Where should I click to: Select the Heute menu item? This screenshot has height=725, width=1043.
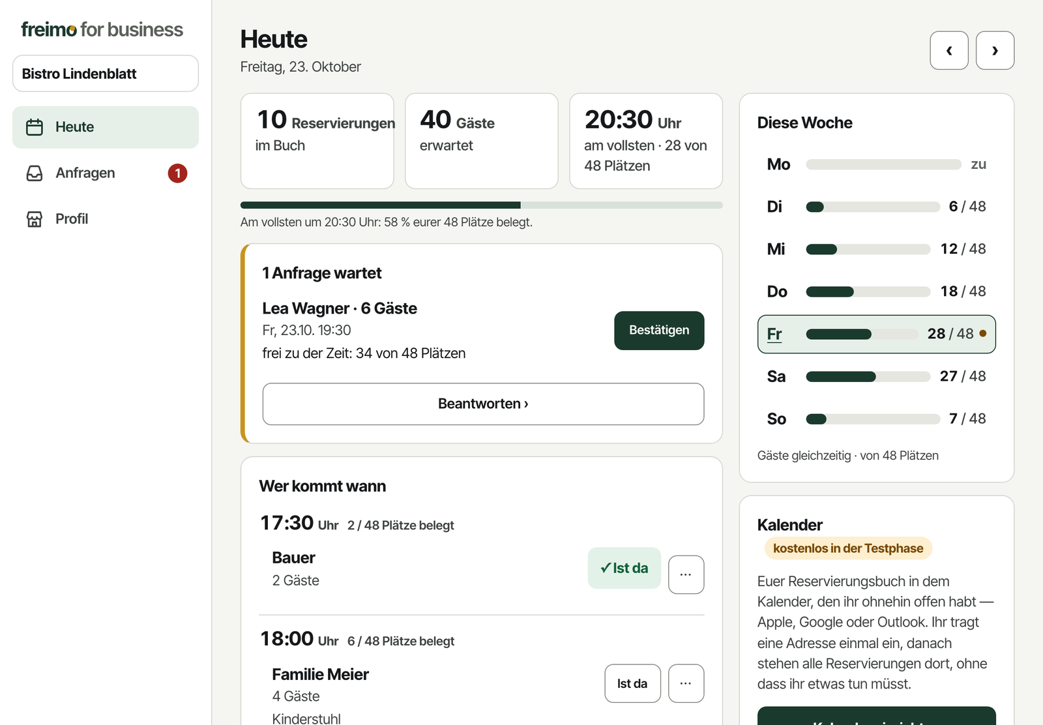pos(106,127)
